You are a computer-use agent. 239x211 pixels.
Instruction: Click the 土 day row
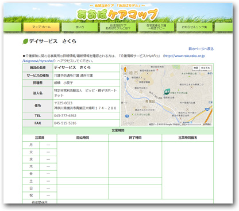tap(40, 181)
